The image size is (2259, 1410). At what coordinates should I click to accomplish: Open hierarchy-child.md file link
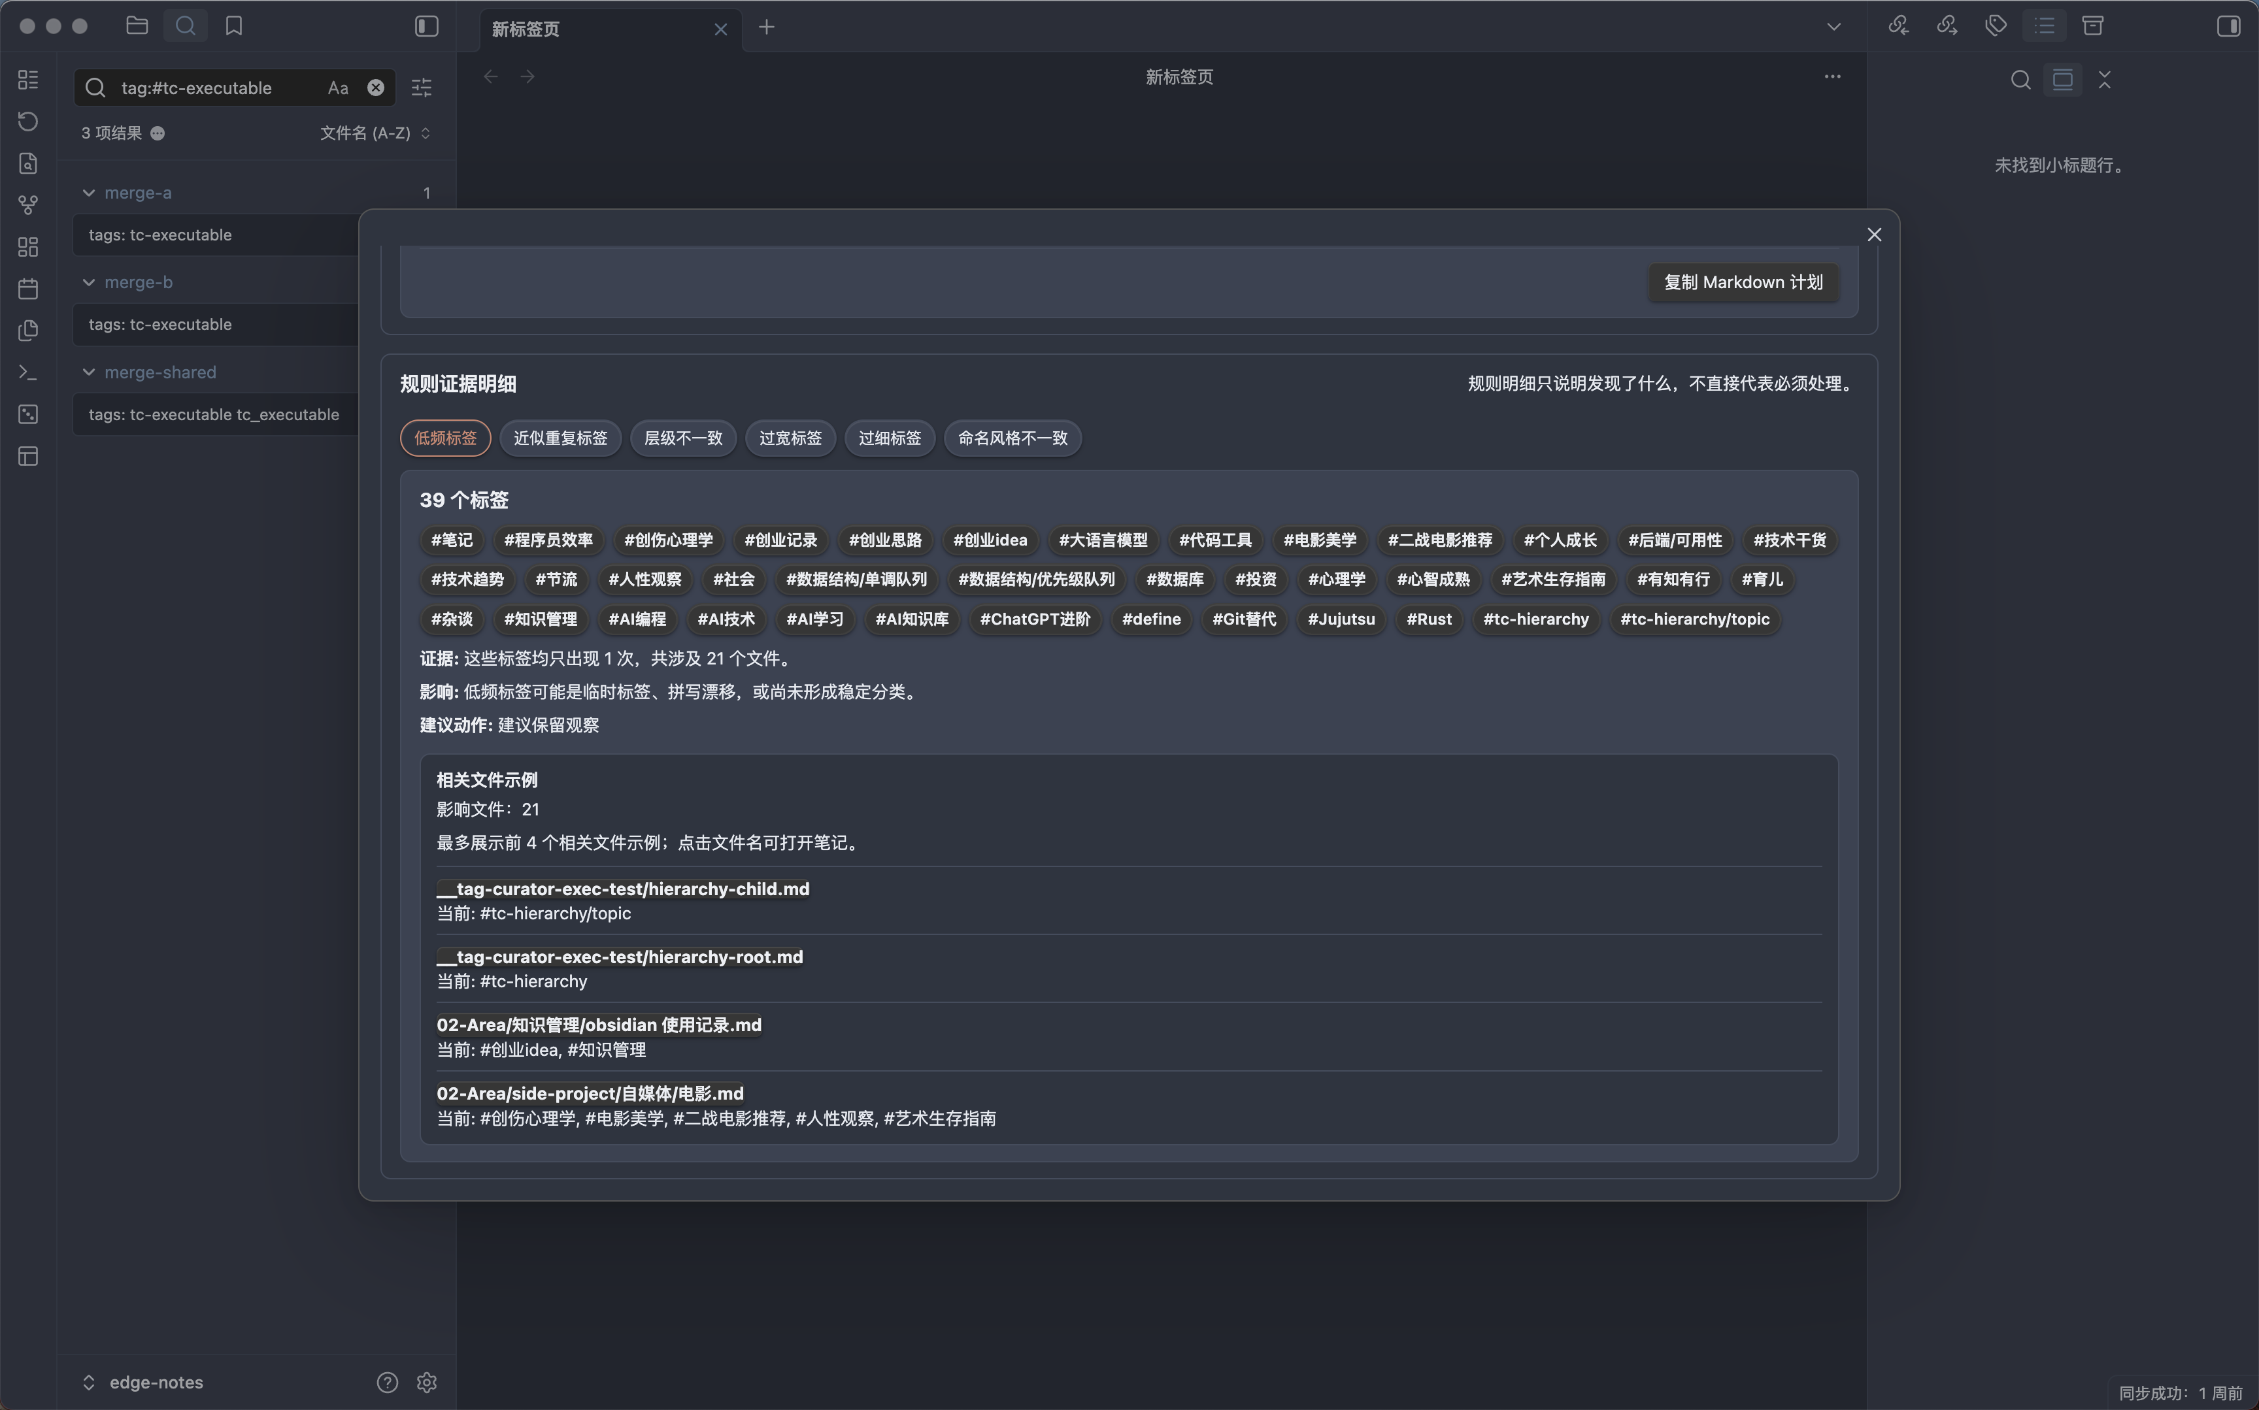tap(623, 889)
